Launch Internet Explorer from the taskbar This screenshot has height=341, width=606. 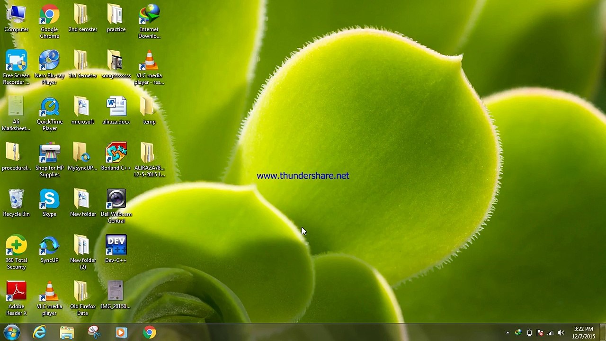tap(40, 332)
